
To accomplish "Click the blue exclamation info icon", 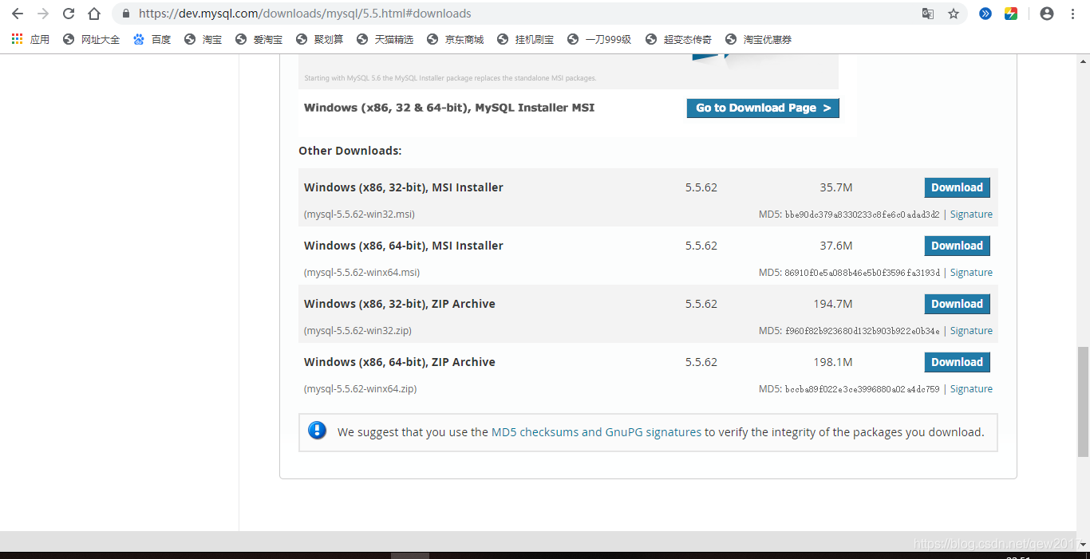I will (318, 431).
